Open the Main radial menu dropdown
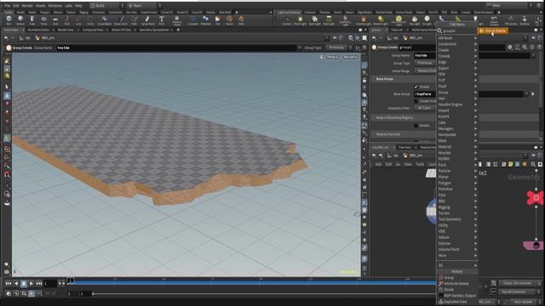The height and width of the screenshot is (306, 545). point(144,6)
